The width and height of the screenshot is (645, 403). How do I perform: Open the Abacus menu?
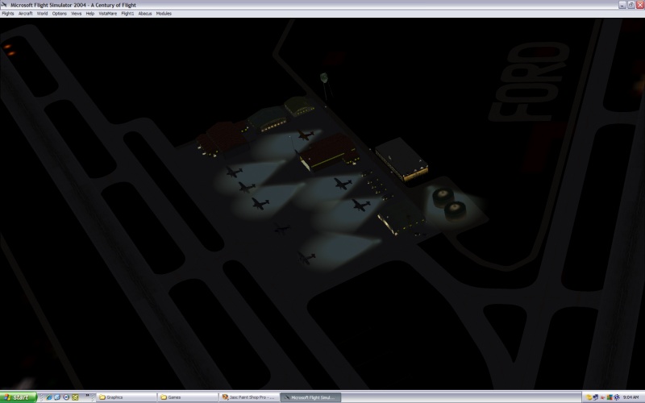click(x=145, y=14)
